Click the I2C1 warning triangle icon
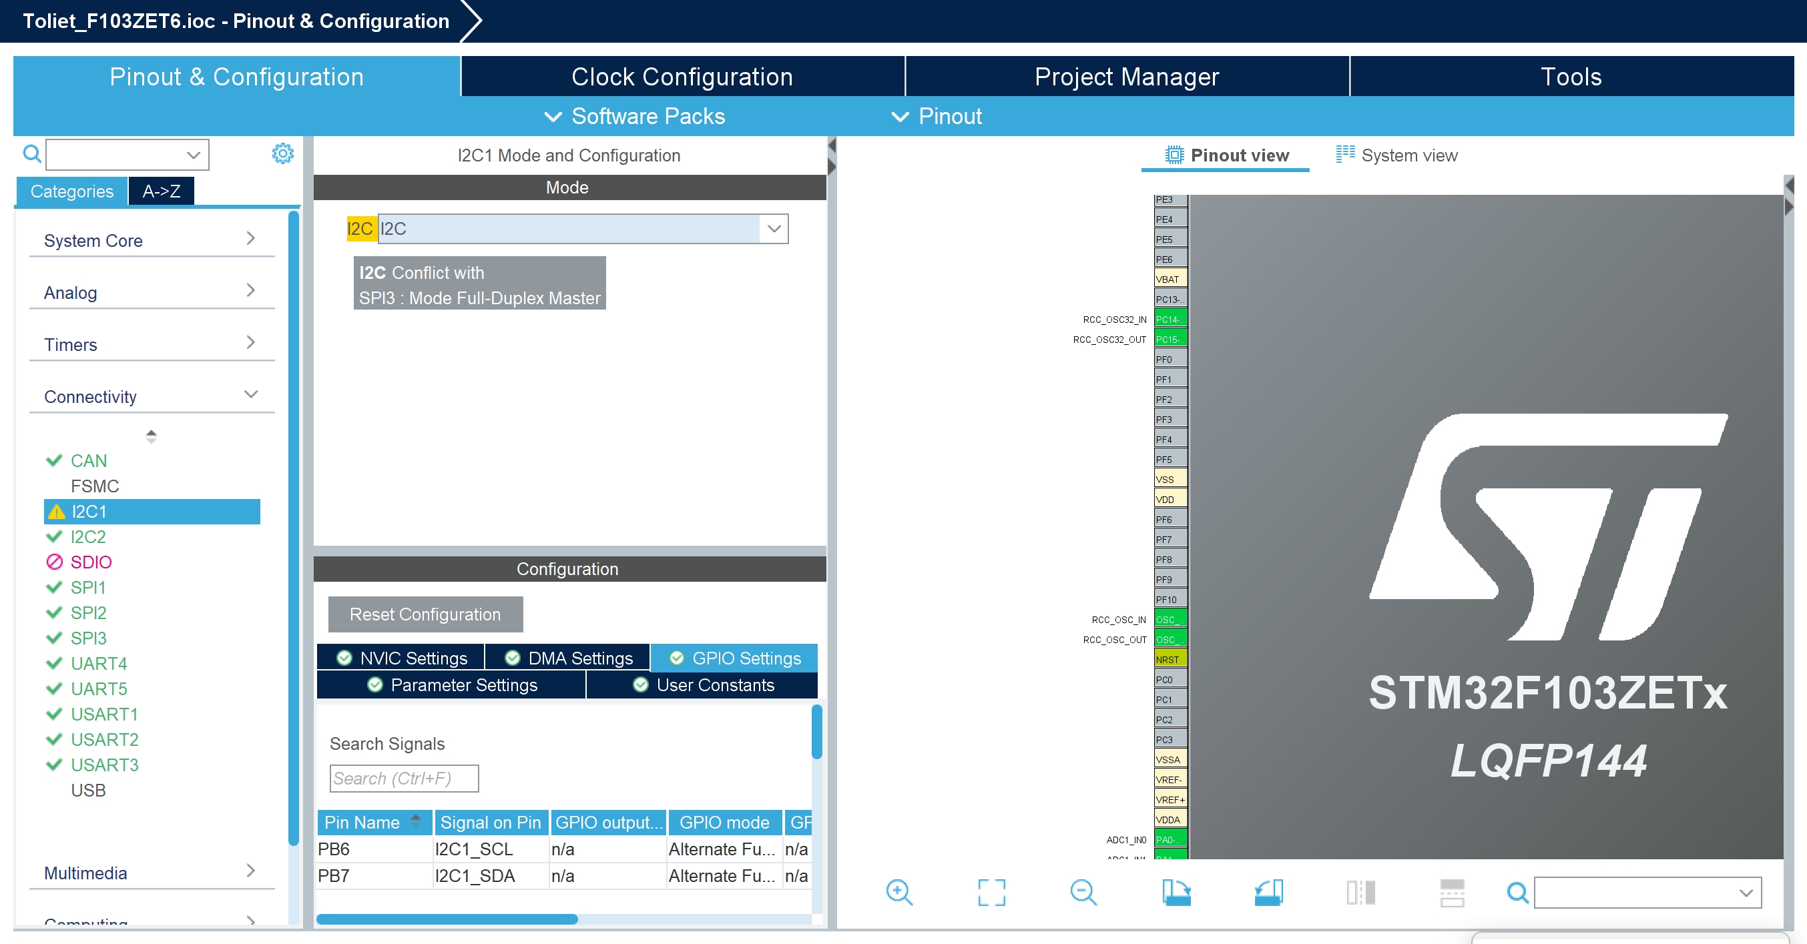This screenshot has height=944, width=1807. [56, 512]
